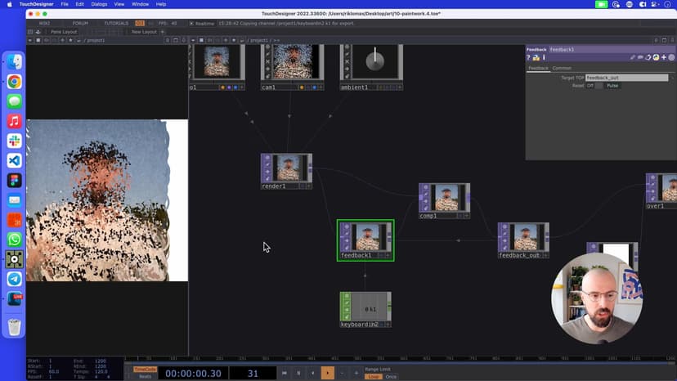This screenshot has height=381, width=677.
Task: Switch to the Common tab
Action: click(562, 68)
